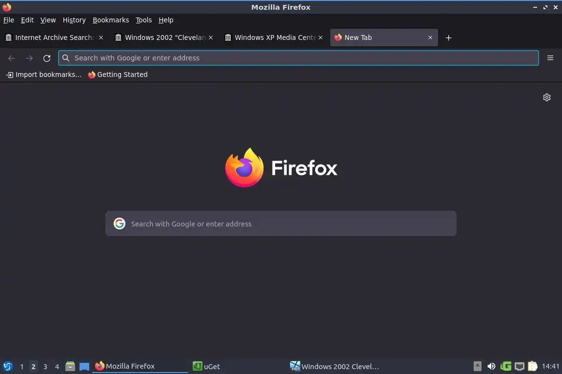Open the Help menu
Viewport: 562px width, 374px height.
tap(166, 20)
